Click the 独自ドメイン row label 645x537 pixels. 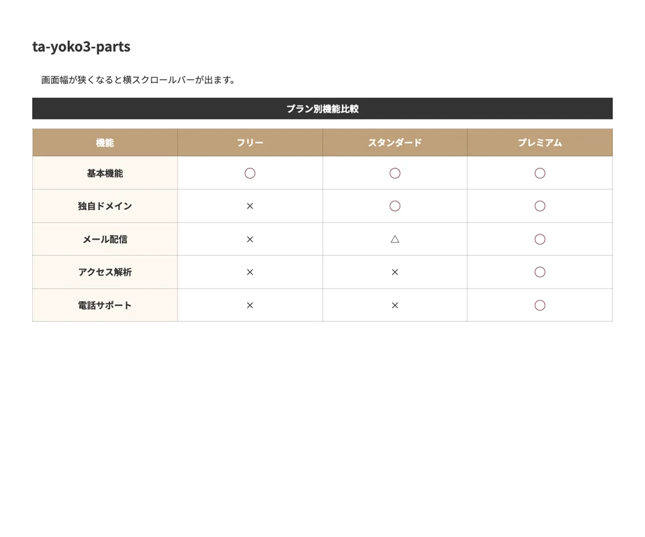105,206
